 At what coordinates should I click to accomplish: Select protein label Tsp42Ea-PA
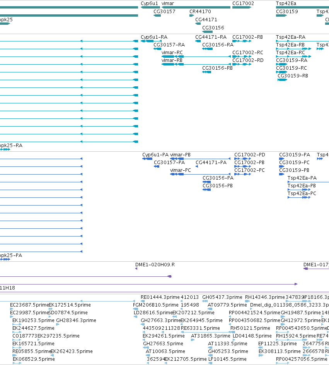(x=302, y=178)
